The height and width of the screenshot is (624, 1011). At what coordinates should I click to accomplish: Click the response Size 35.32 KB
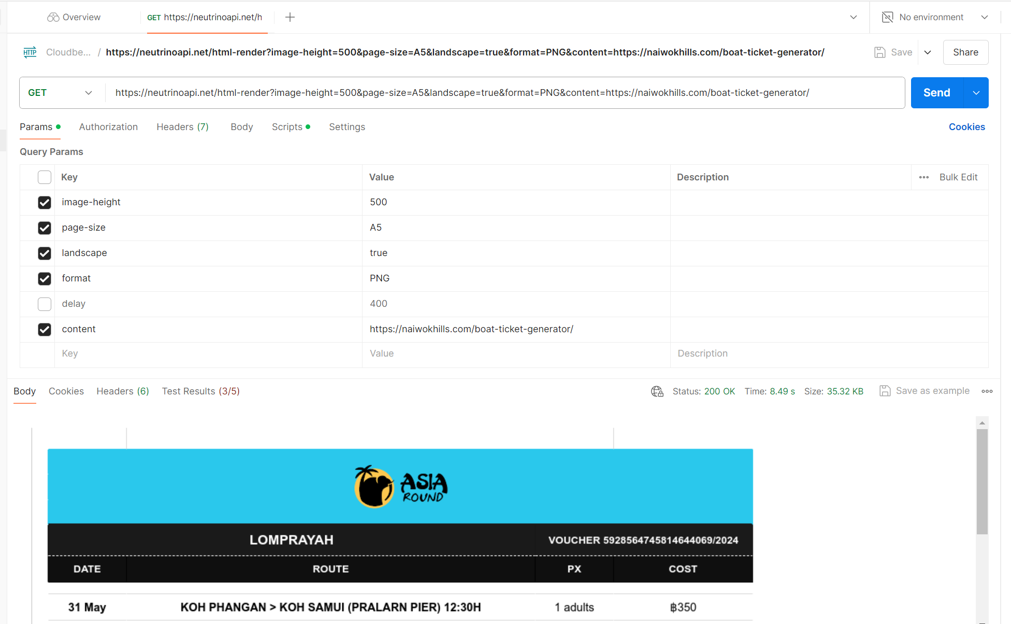pyautogui.click(x=834, y=391)
